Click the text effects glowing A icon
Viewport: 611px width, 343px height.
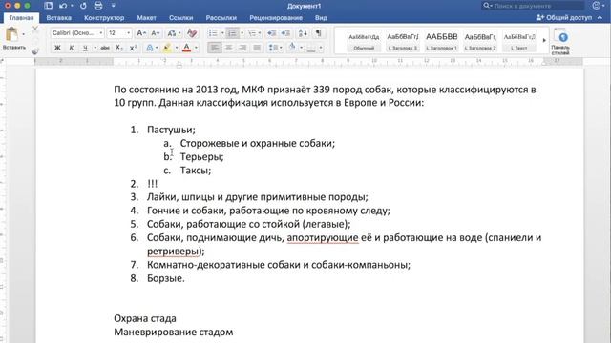[x=150, y=48]
